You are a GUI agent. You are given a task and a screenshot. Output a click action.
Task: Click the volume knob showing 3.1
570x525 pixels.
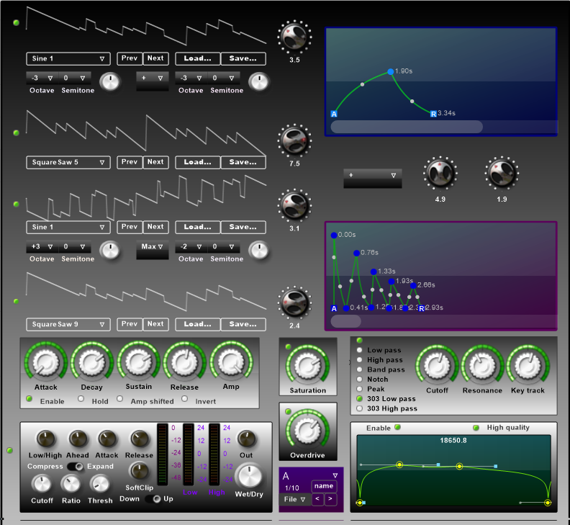pos(294,205)
